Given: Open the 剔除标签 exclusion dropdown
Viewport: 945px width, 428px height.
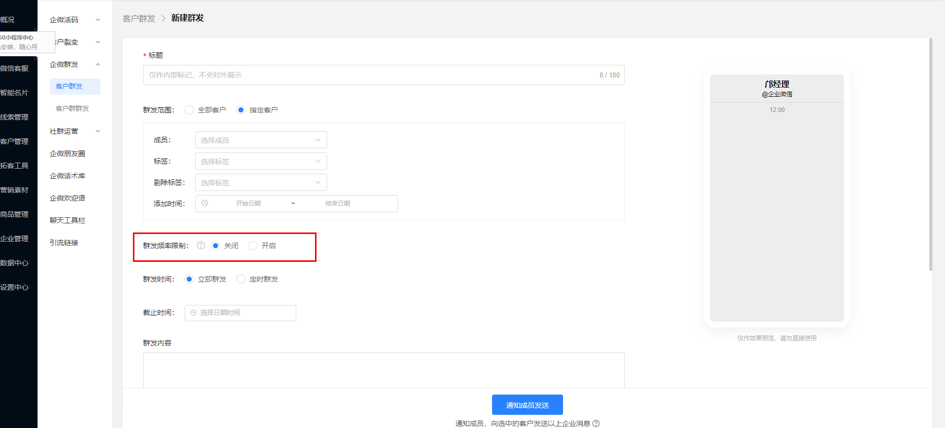Looking at the screenshot, I should coord(261,183).
